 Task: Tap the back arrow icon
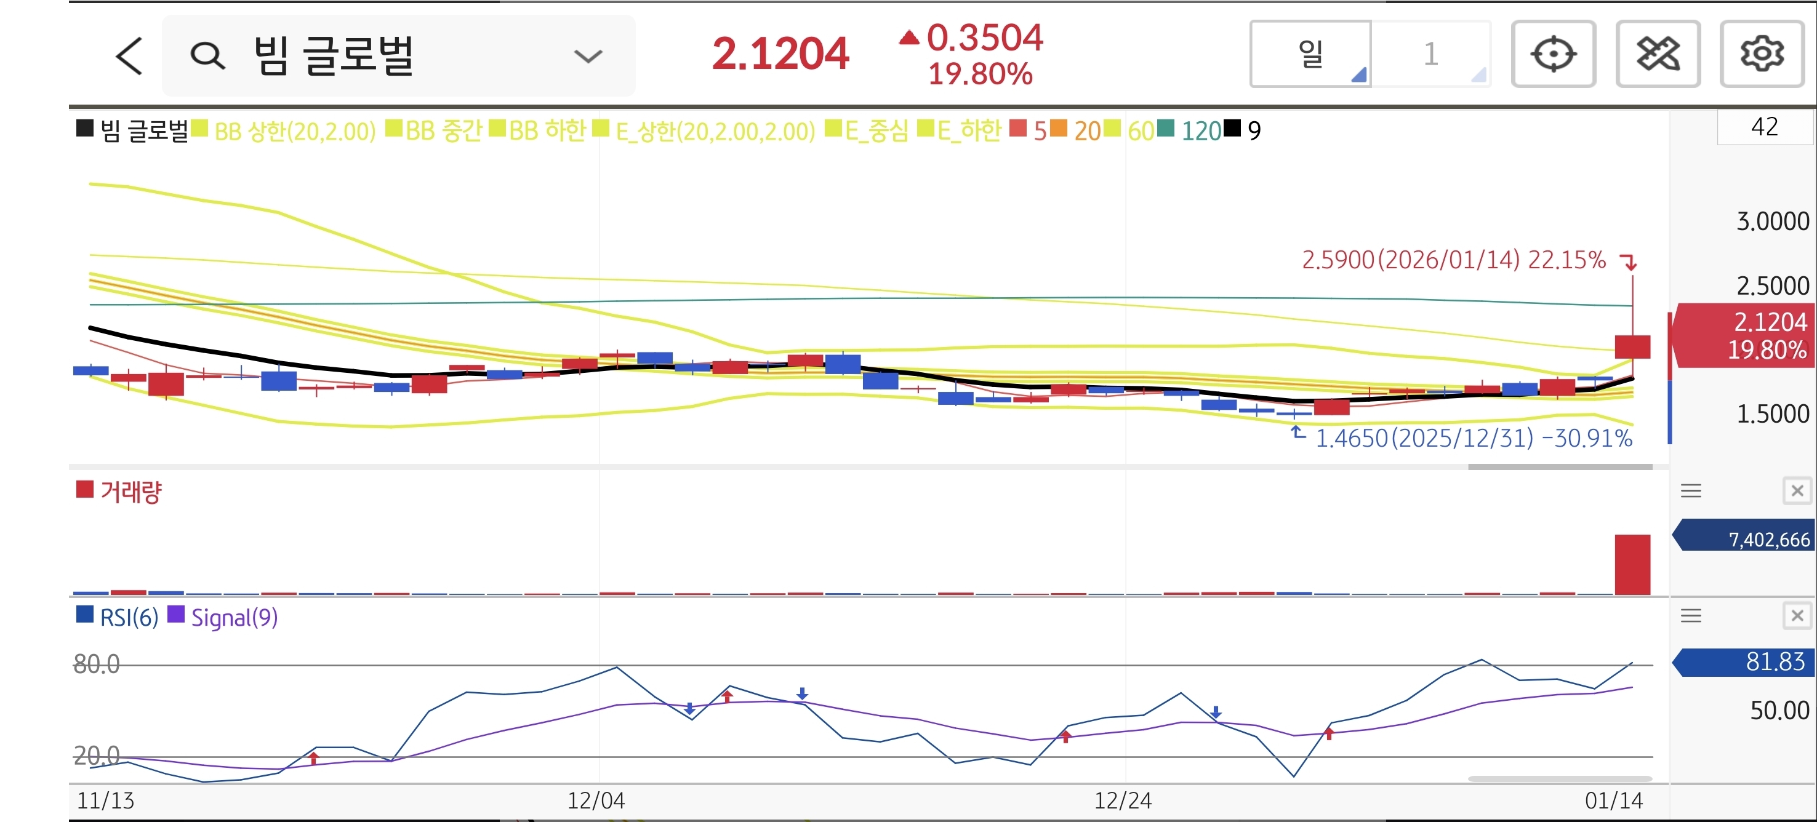[129, 56]
